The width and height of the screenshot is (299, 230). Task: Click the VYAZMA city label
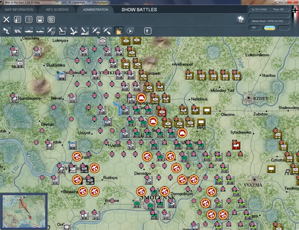pyautogui.click(x=253, y=185)
